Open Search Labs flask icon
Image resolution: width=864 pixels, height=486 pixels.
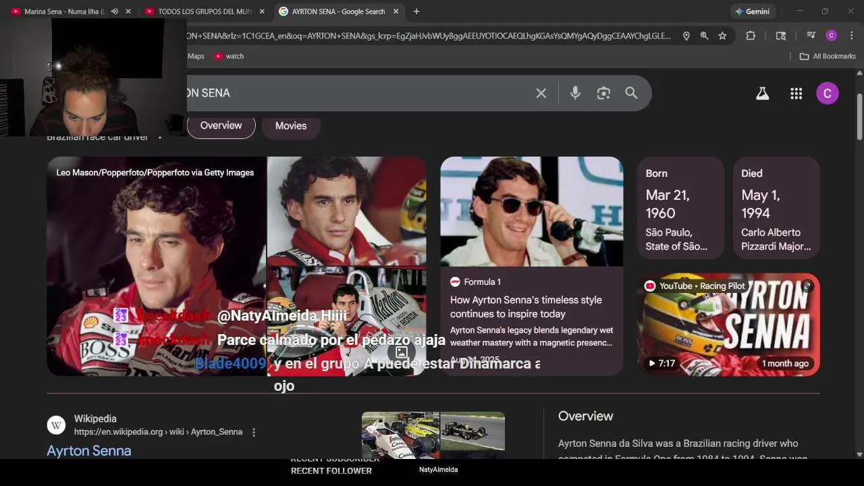762,94
